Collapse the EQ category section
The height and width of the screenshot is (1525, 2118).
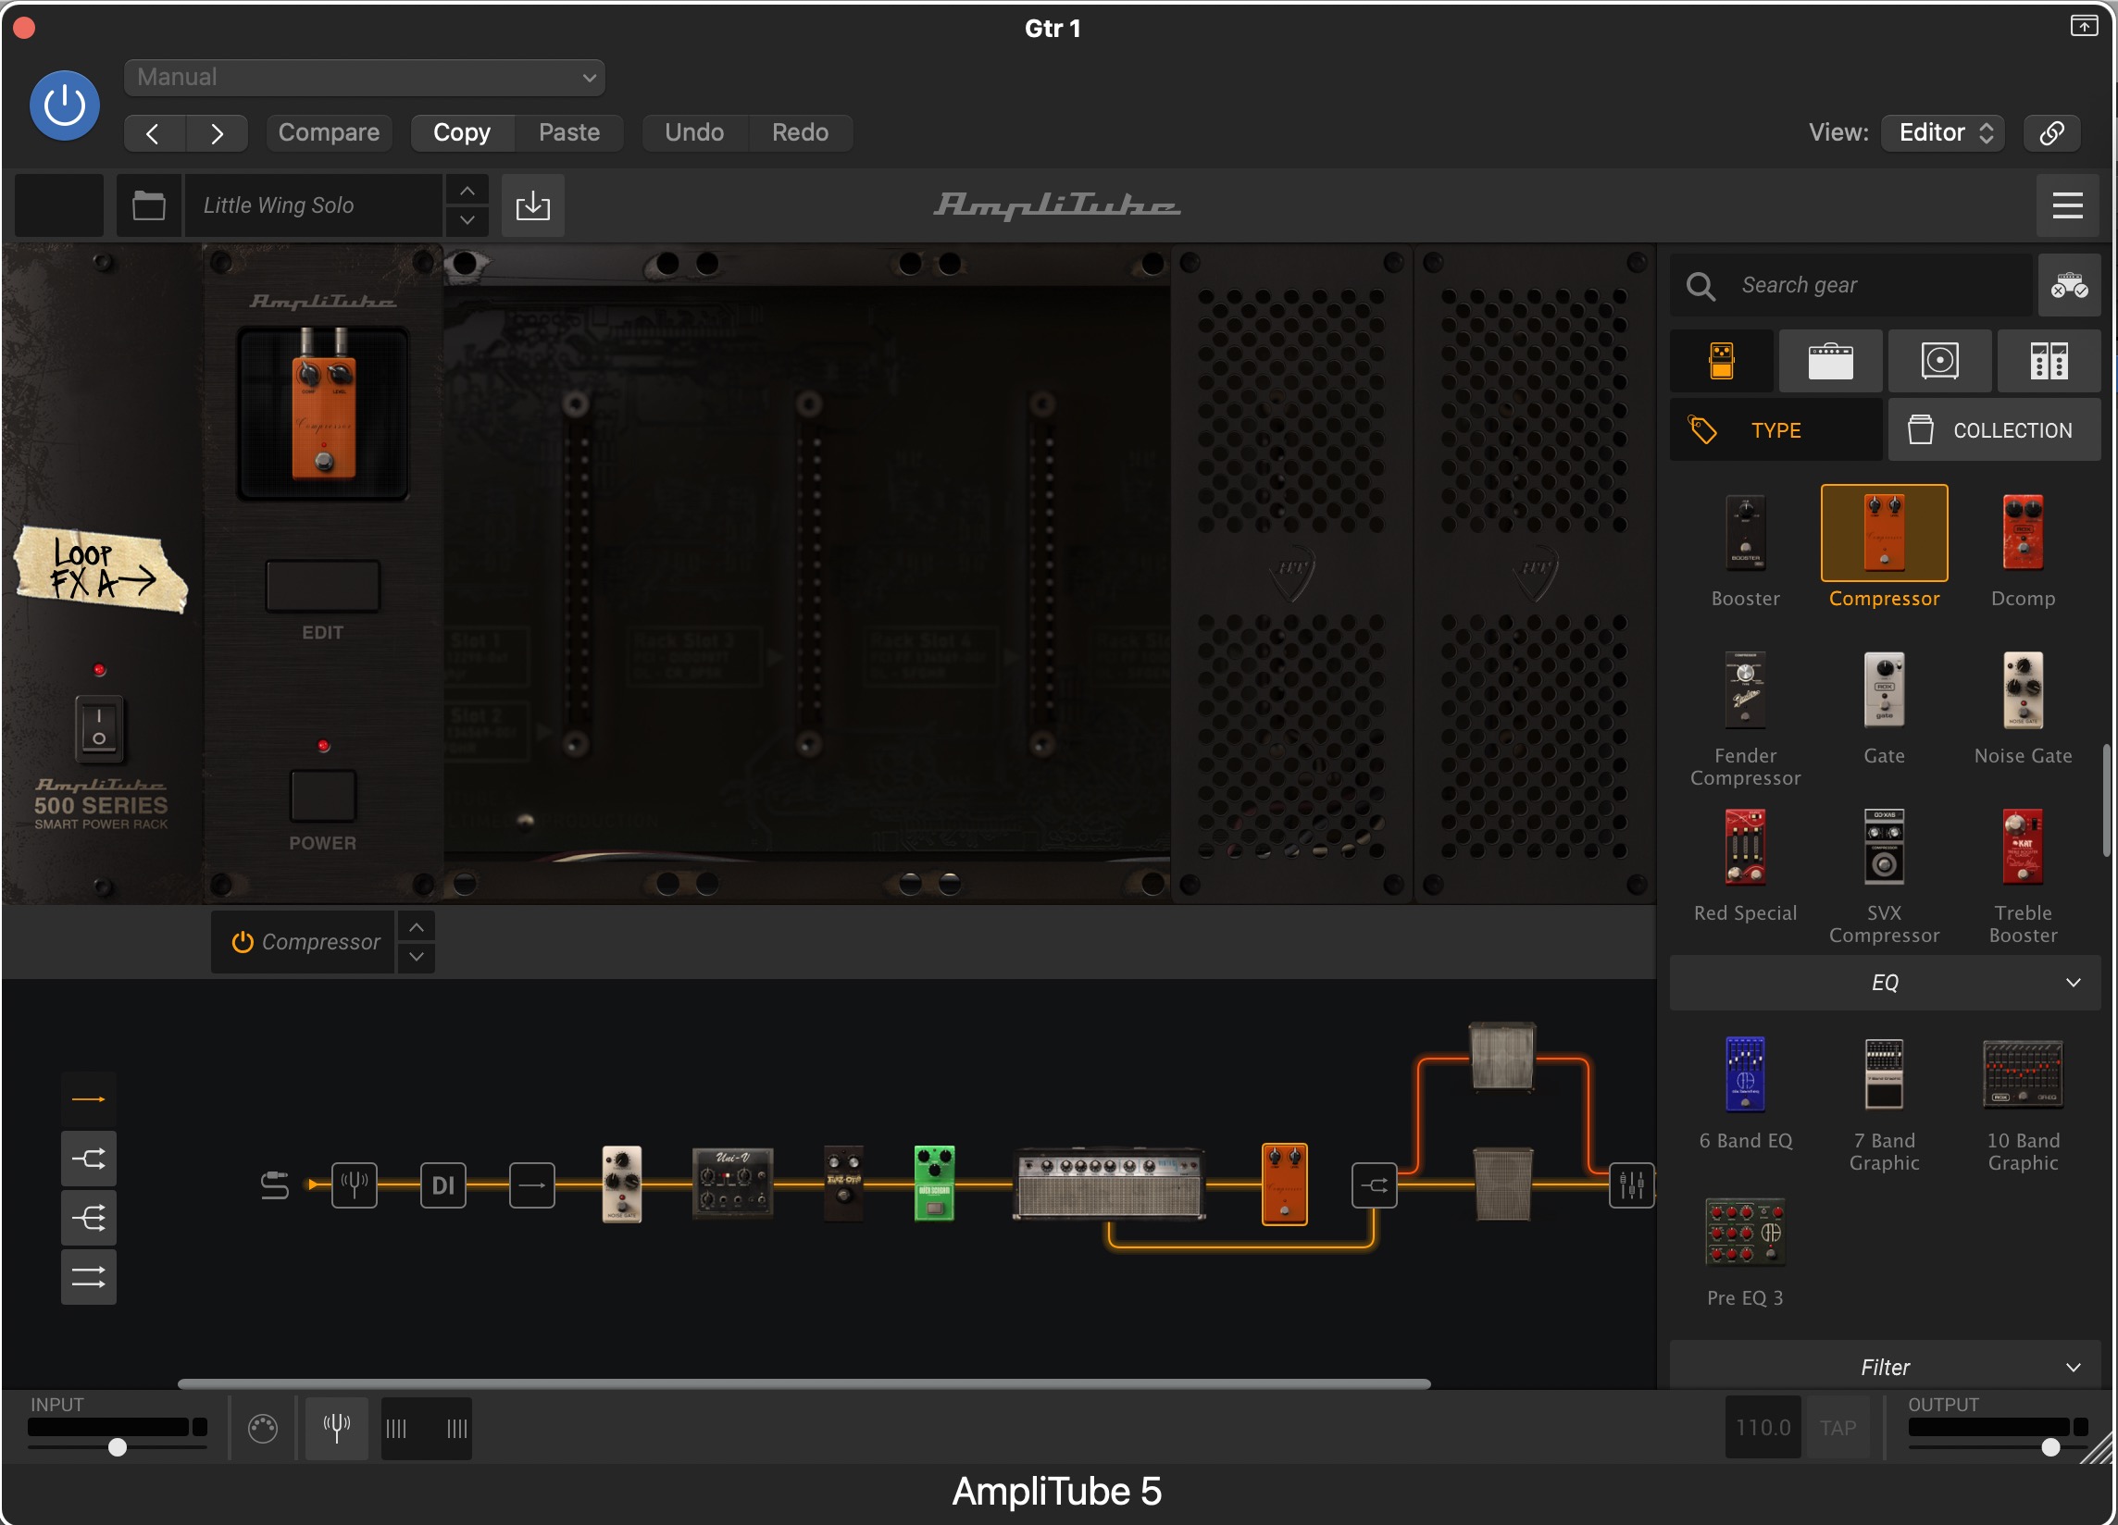coord(1885,983)
